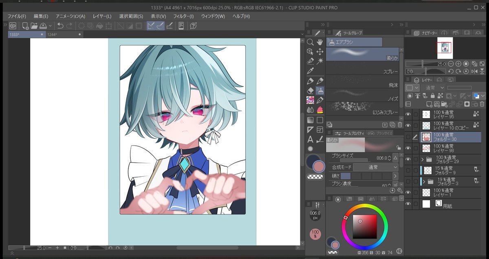Select the Zoom magnifier tool
Viewport: 489px width, 259px height.
[310, 42]
